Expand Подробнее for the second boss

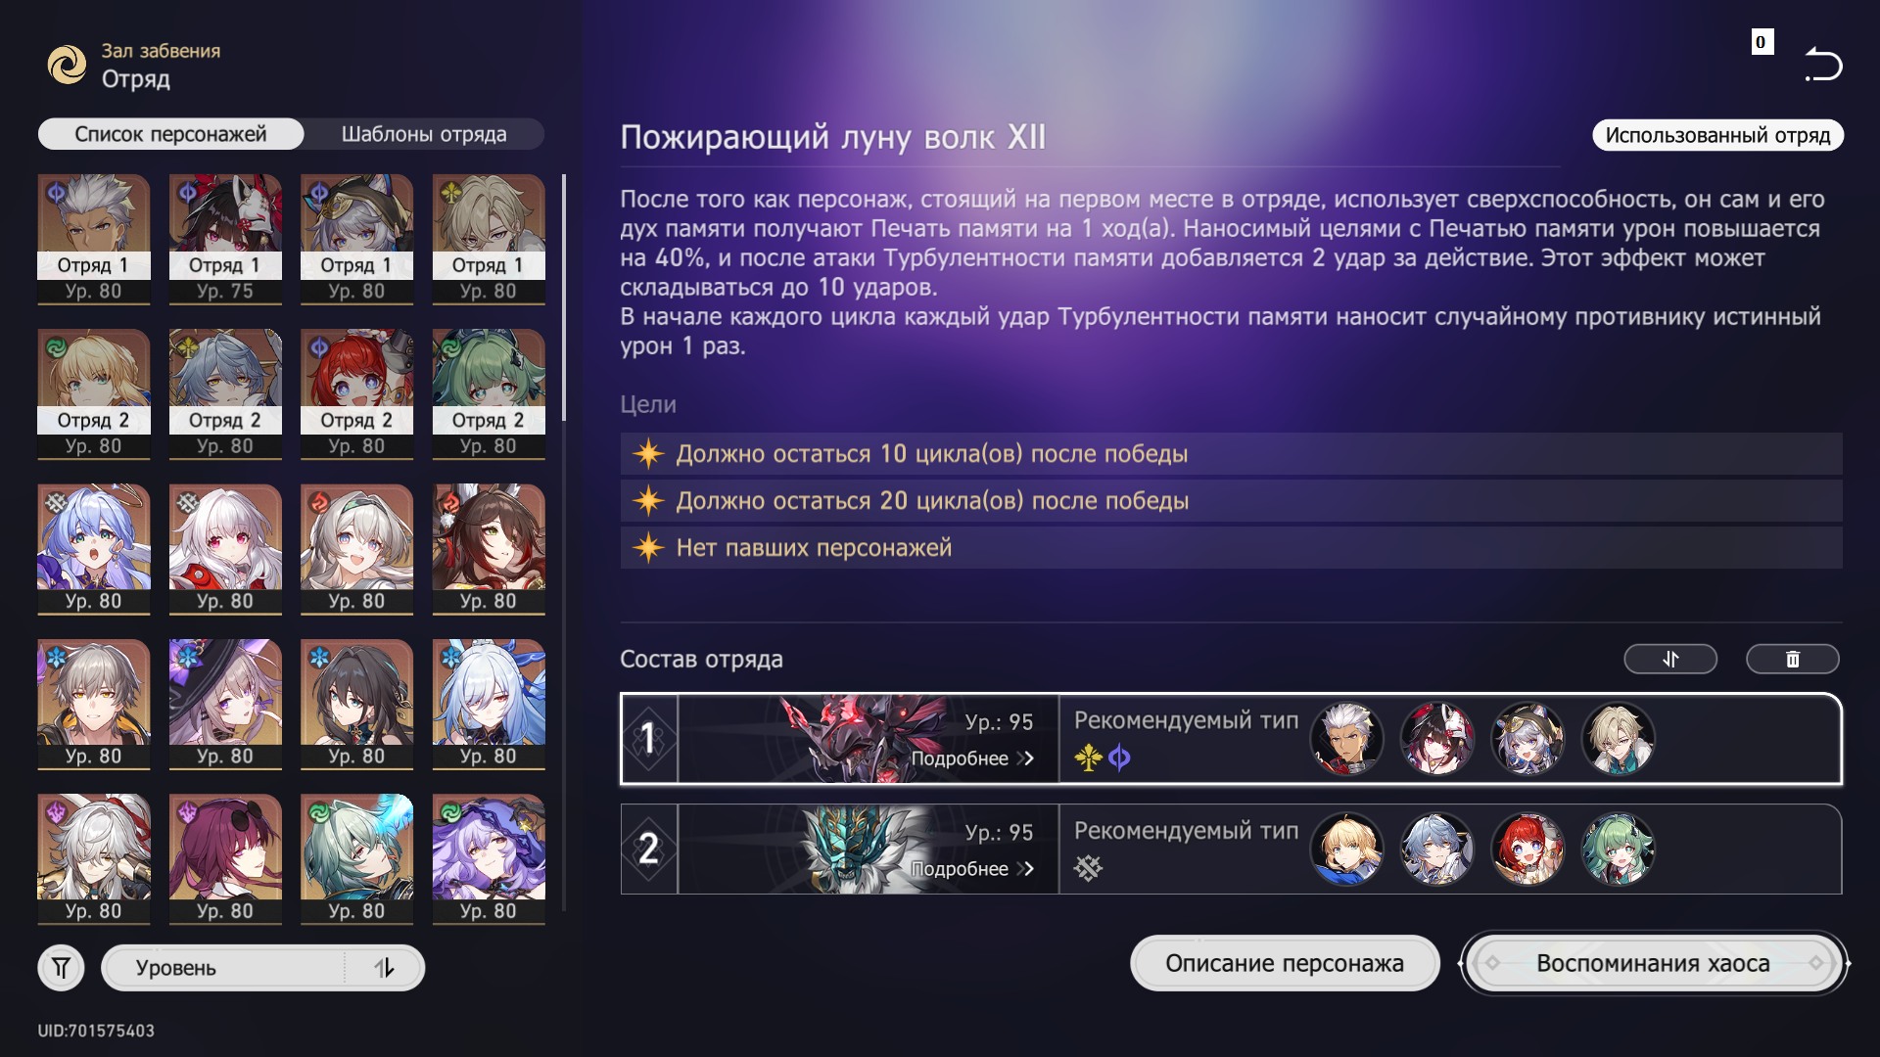point(972,869)
